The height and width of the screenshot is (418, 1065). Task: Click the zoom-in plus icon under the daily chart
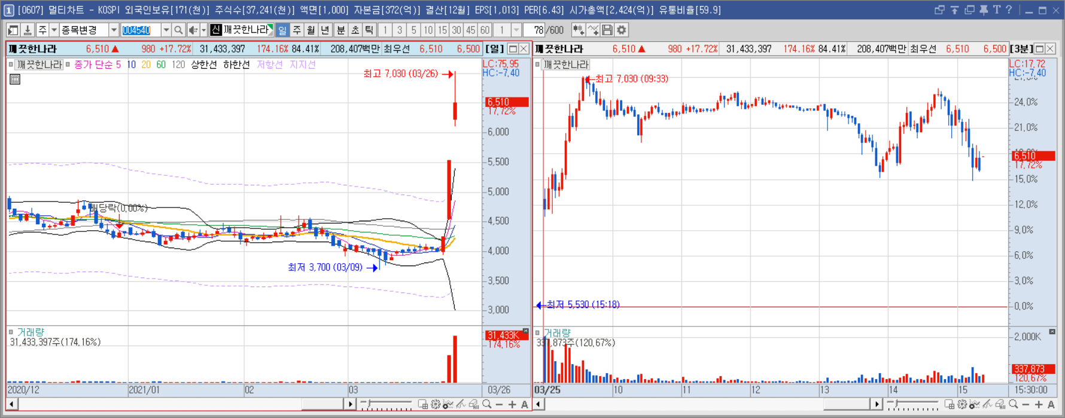point(512,405)
